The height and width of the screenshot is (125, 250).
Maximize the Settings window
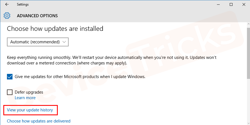click(x=231, y=4)
